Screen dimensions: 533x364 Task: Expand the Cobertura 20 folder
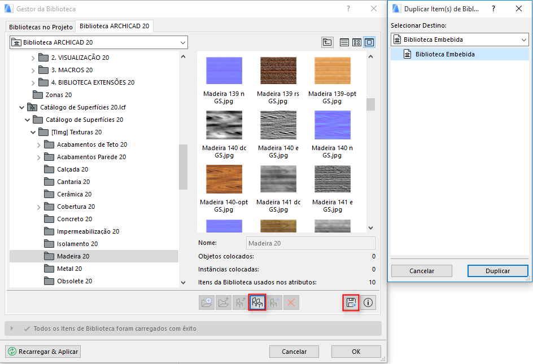coord(39,207)
